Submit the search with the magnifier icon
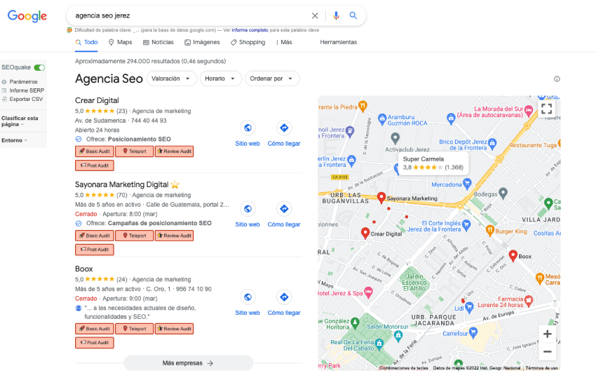Viewport: 596px width, 380px height. click(353, 15)
